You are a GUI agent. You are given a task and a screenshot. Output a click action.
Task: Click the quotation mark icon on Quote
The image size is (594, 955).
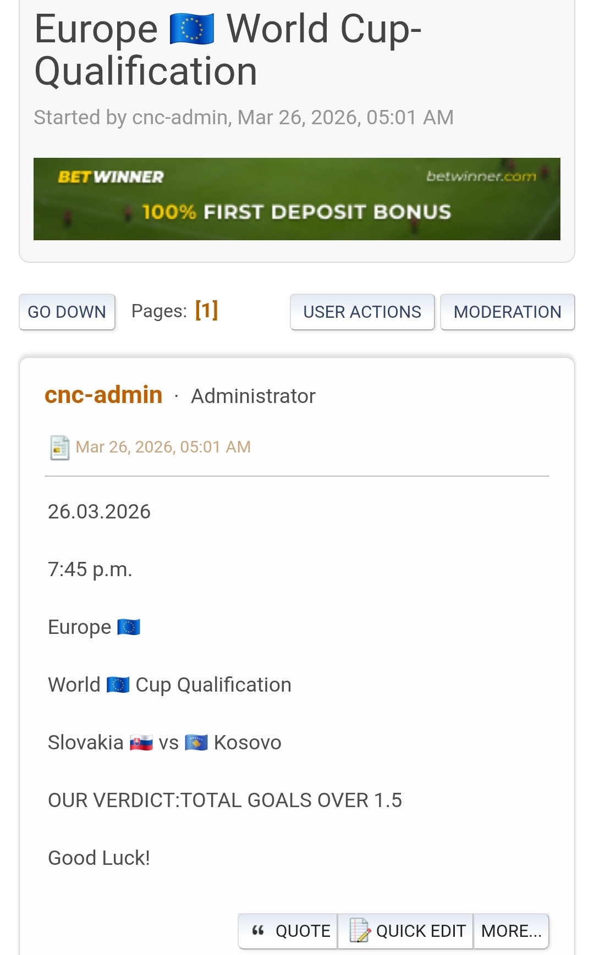(x=258, y=930)
